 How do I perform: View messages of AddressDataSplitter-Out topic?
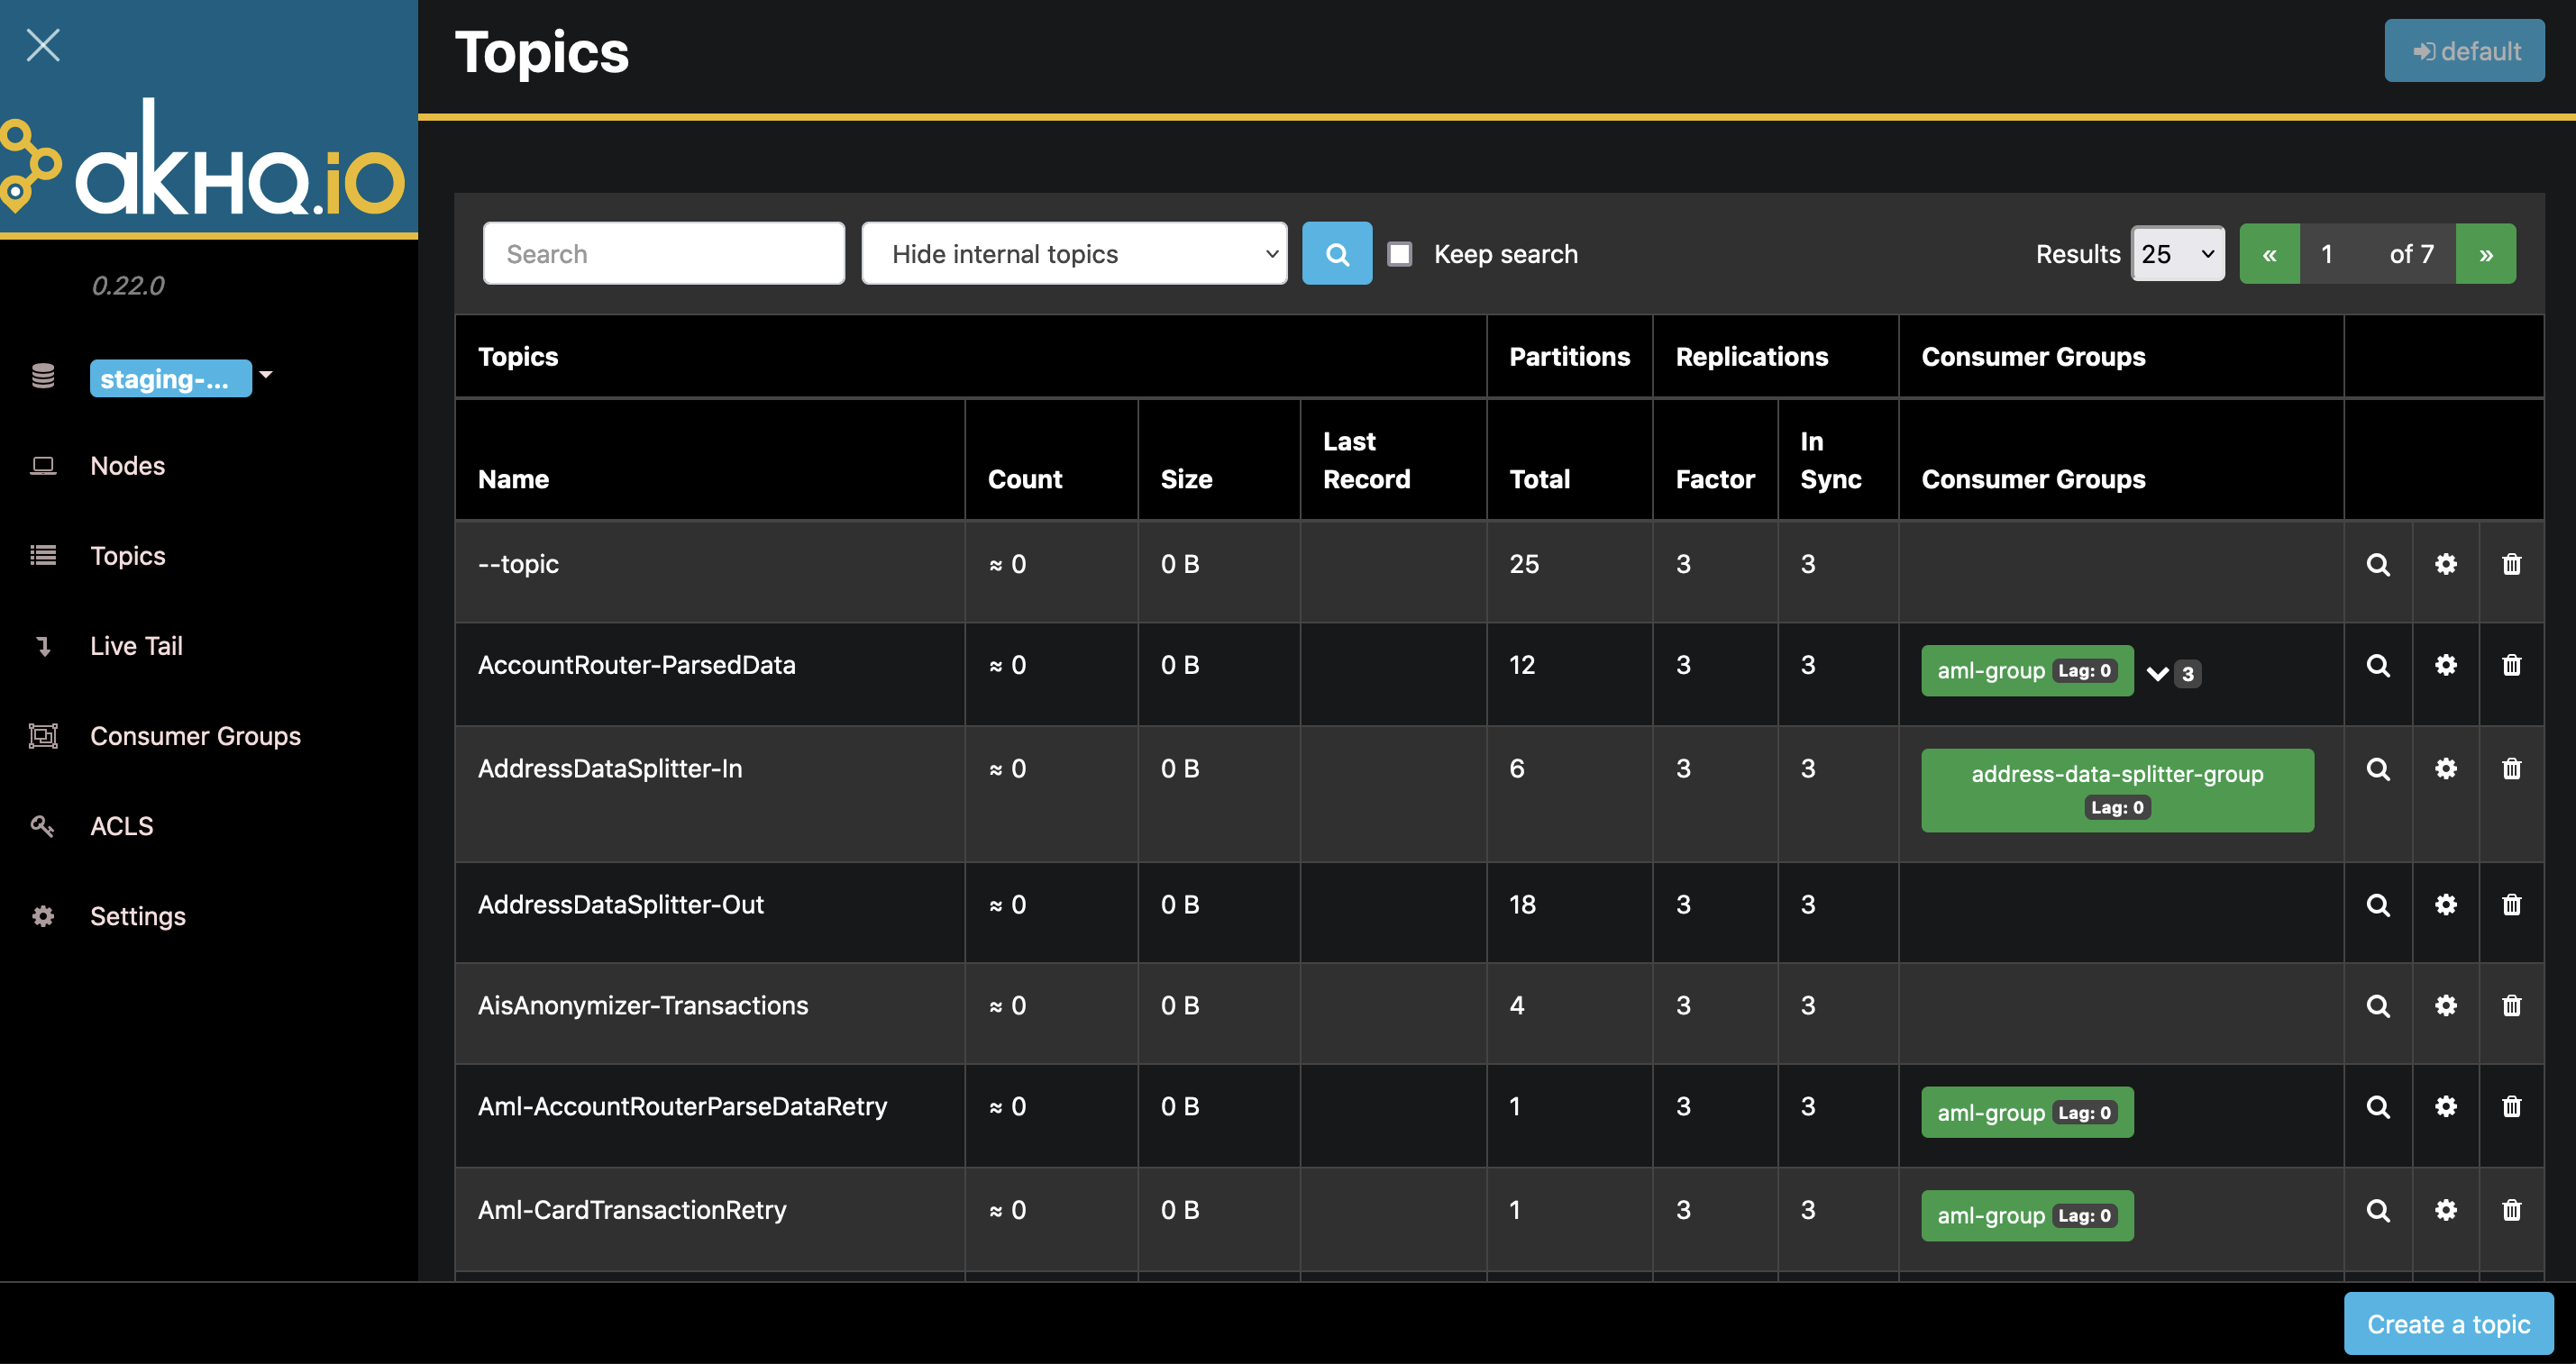2377,905
